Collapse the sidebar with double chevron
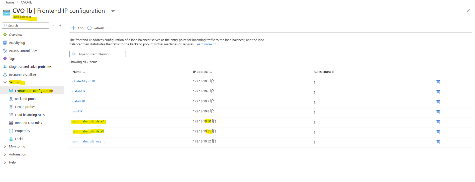Image resolution: width=475 pixels, height=182 pixels. [x=60, y=26]
